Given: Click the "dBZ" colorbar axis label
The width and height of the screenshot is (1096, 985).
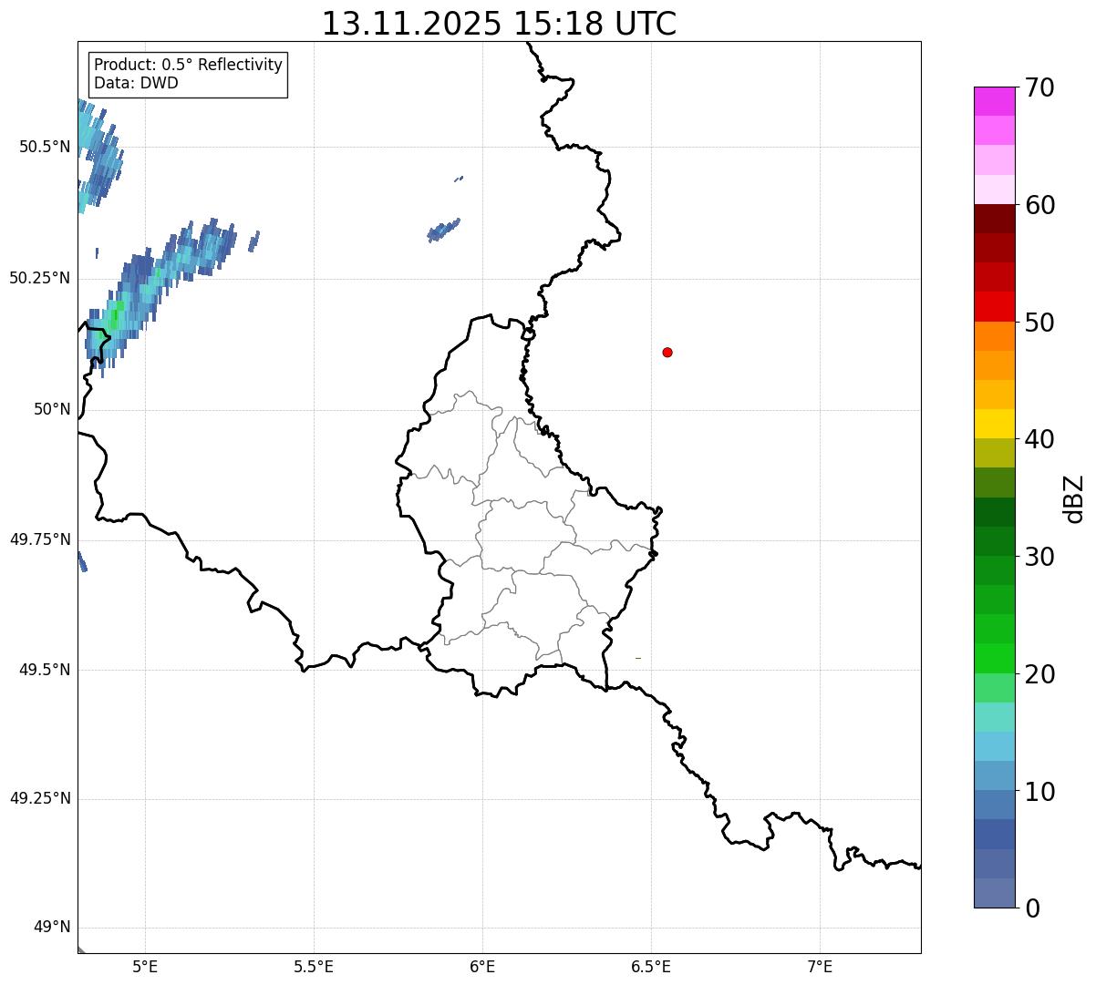Looking at the screenshot, I should pyautogui.click(x=1074, y=498).
